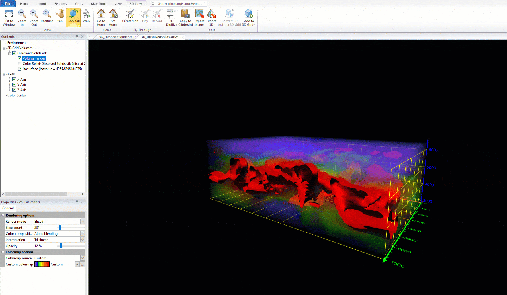Enable the Color Relief-Dissolved Solids slice
507x295 pixels.
coord(19,63)
